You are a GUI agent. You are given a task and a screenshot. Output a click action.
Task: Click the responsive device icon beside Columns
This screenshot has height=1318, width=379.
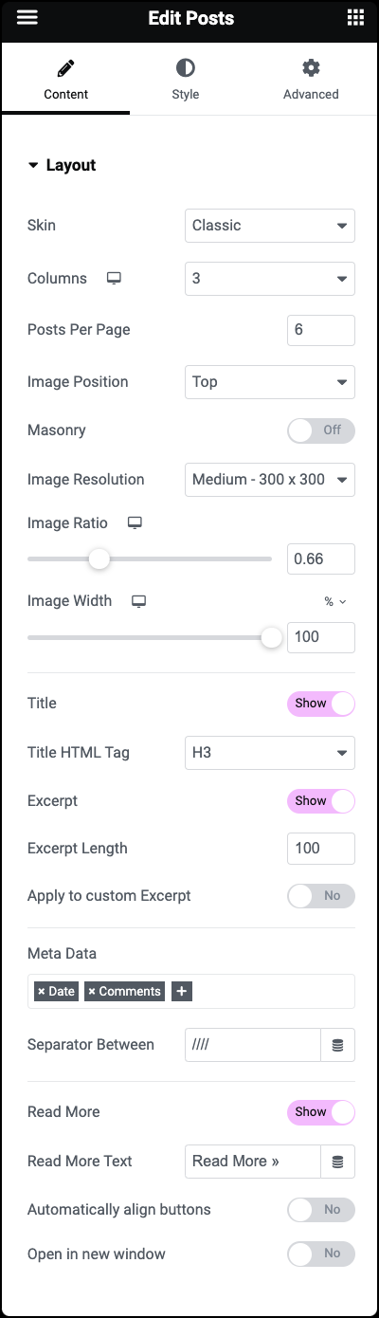[x=114, y=279]
